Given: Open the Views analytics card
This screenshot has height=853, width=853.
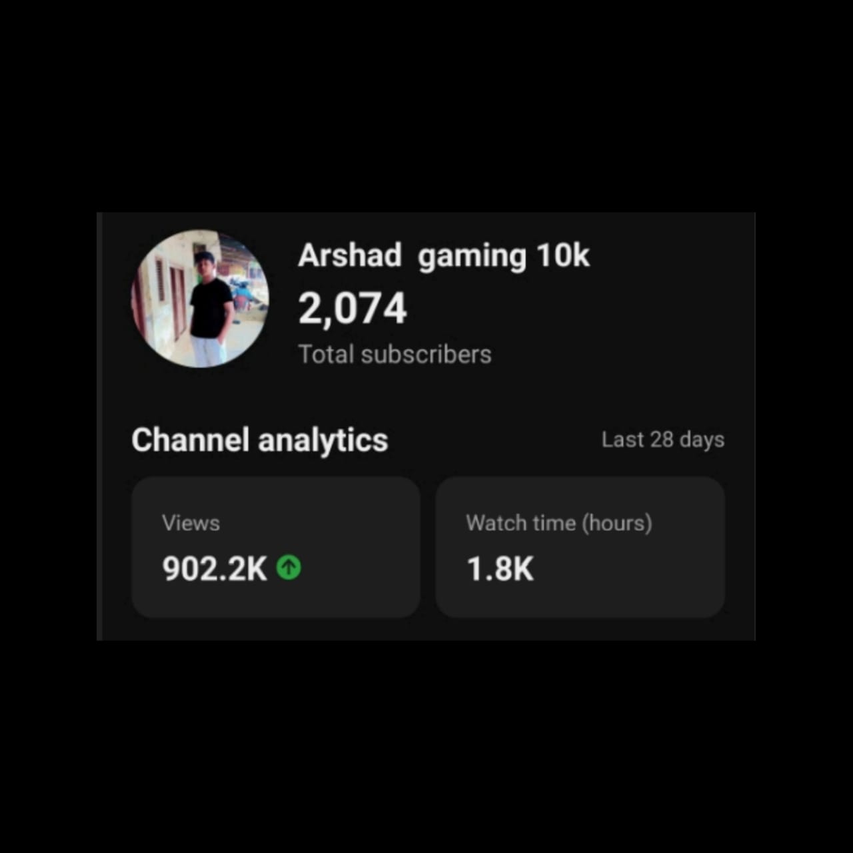Looking at the screenshot, I should pos(276,547).
